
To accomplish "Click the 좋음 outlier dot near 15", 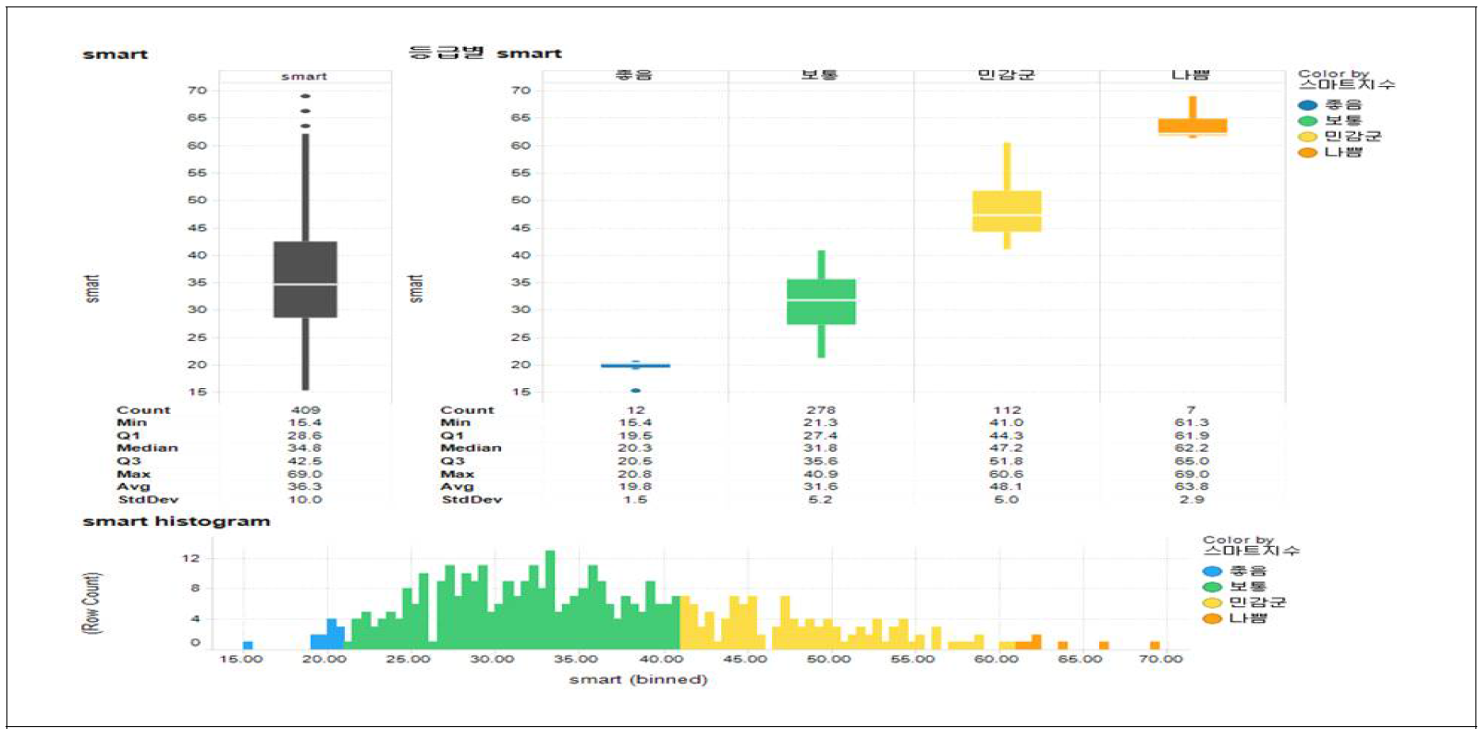I will point(635,391).
